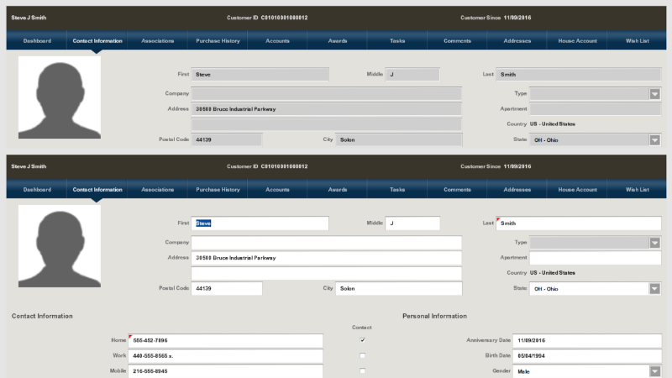Screen dimensions: 672x378
Task: Click the Postal Code field in upper panel
Action: click(x=227, y=139)
